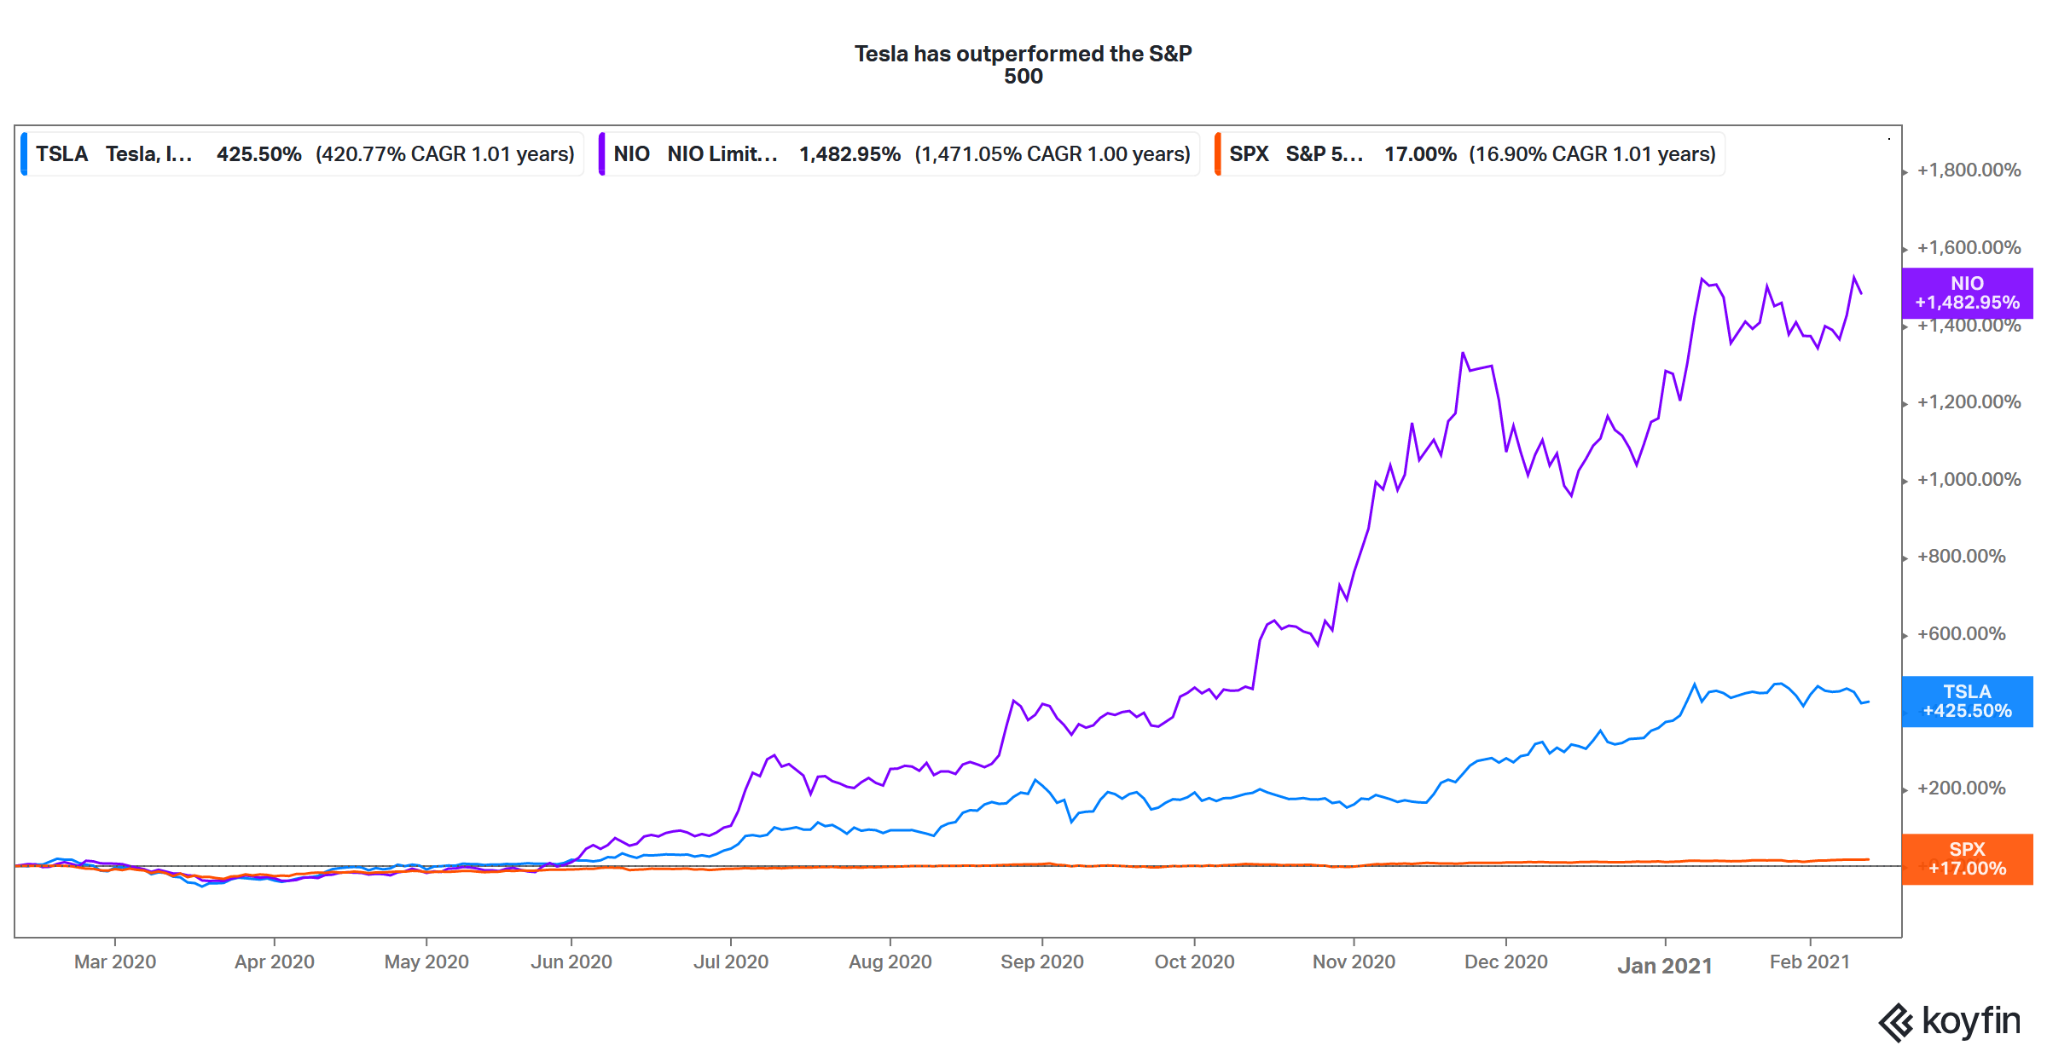Click the '1,482.95%' NIO return value
The height and width of the screenshot is (1057, 2047).
coord(850,154)
